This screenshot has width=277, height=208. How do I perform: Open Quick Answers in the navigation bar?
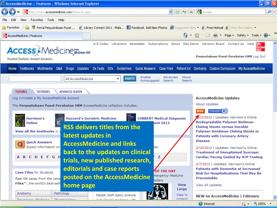[145, 69]
